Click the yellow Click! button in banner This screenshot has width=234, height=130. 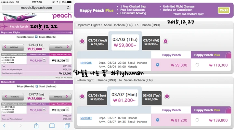224,10
